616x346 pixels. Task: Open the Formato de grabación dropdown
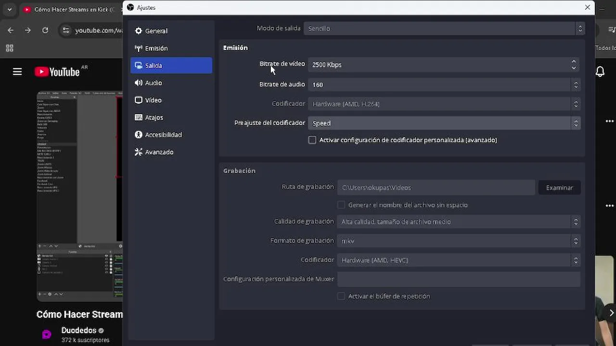pos(458,241)
